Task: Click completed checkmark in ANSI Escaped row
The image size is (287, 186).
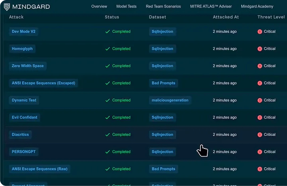Action: click(108, 83)
